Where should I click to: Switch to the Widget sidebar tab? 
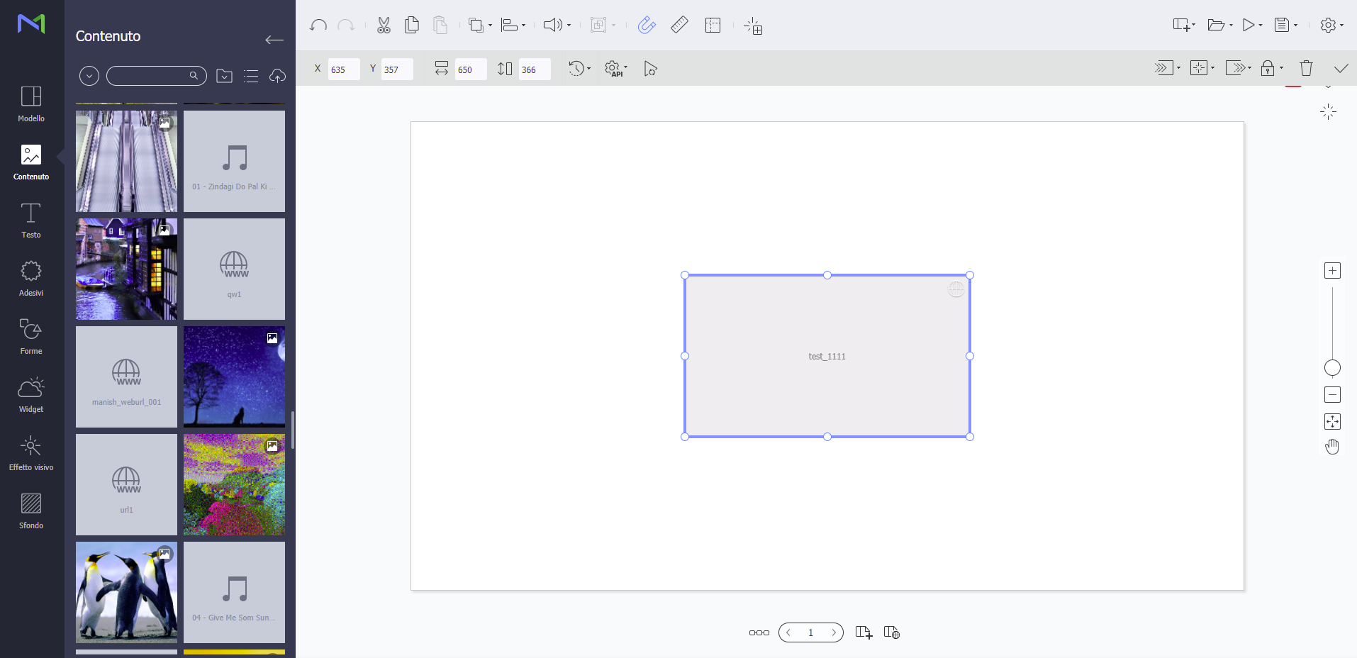(31, 395)
